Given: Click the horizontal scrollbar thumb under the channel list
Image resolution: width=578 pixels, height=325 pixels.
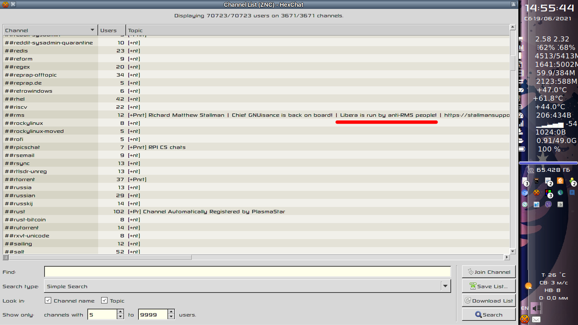Looking at the screenshot, I should pyautogui.click(x=100, y=257).
